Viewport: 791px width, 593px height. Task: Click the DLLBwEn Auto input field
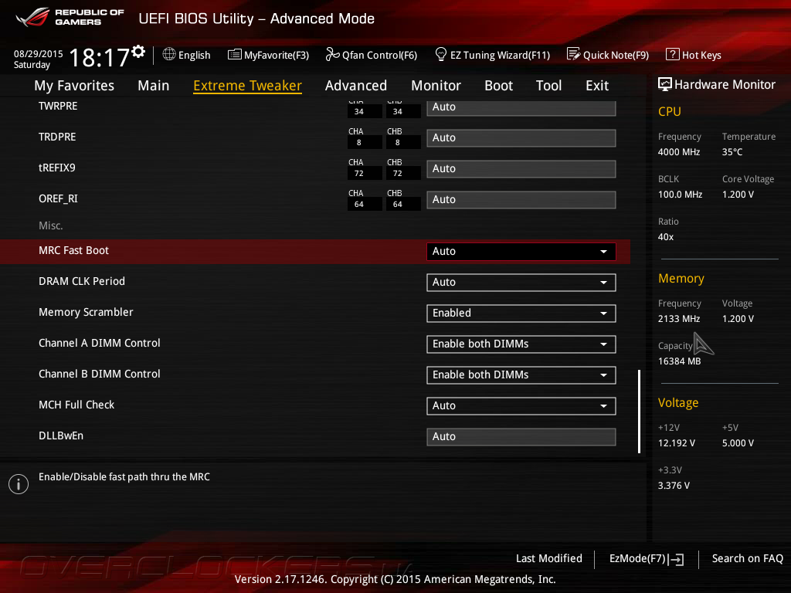pos(521,437)
